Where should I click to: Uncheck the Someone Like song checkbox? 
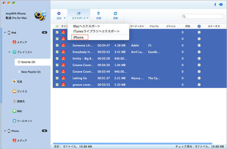tap(57, 45)
